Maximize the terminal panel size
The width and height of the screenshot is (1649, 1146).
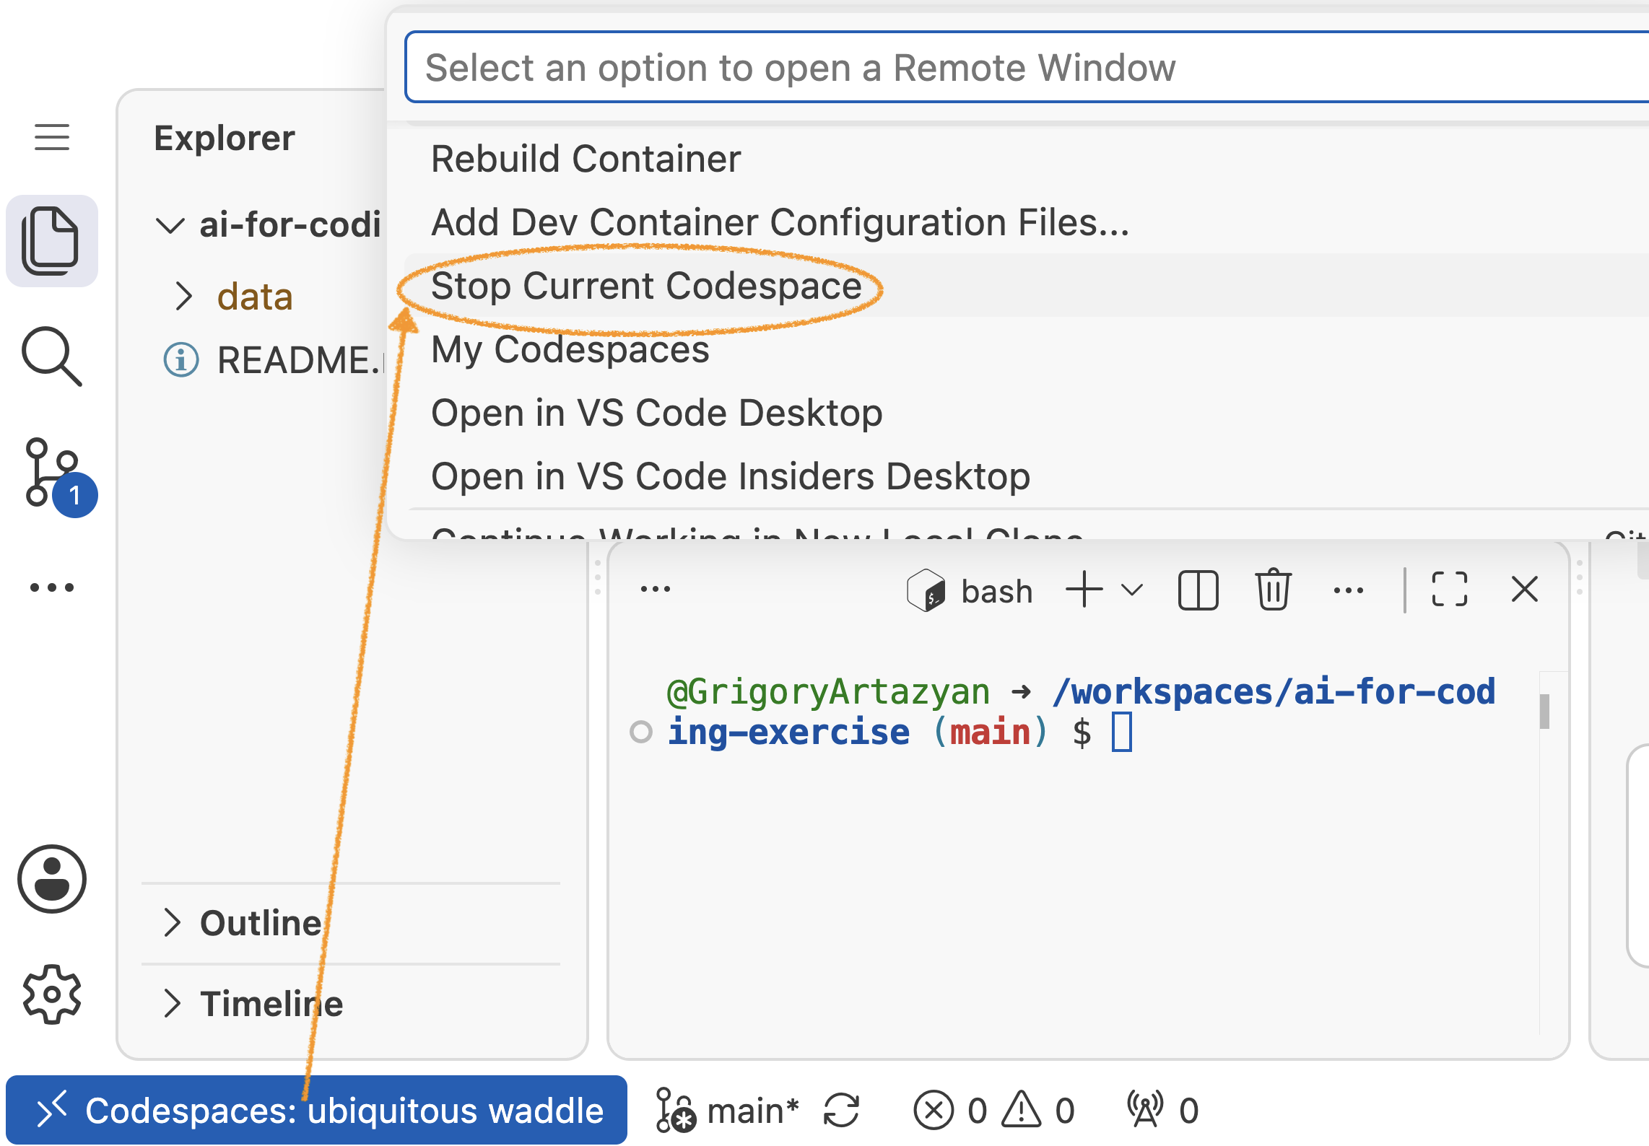point(1449,590)
